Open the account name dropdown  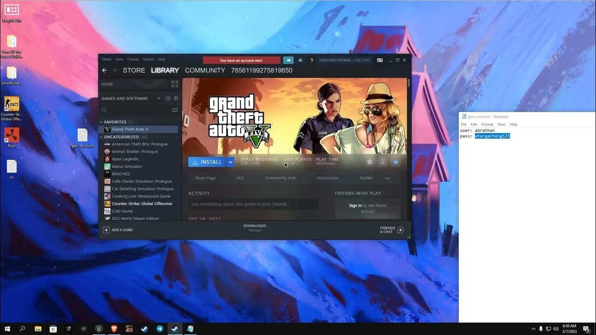[344, 60]
